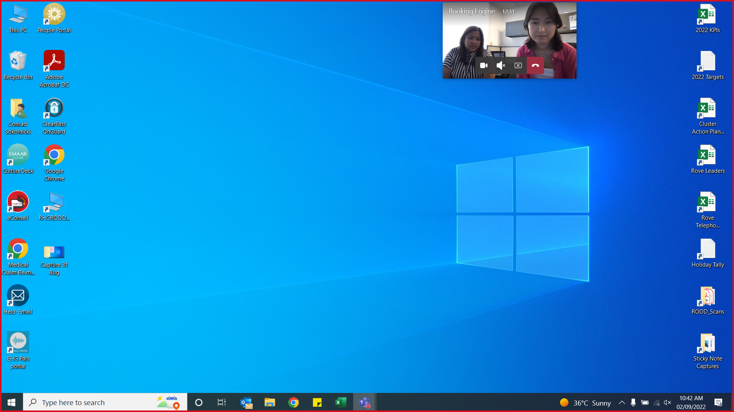Launch Adobe Acrobat DC shortcut
The image size is (734, 412).
54,69
